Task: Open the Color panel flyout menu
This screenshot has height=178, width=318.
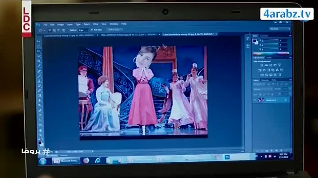Action: pyautogui.click(x=289, y=35)
